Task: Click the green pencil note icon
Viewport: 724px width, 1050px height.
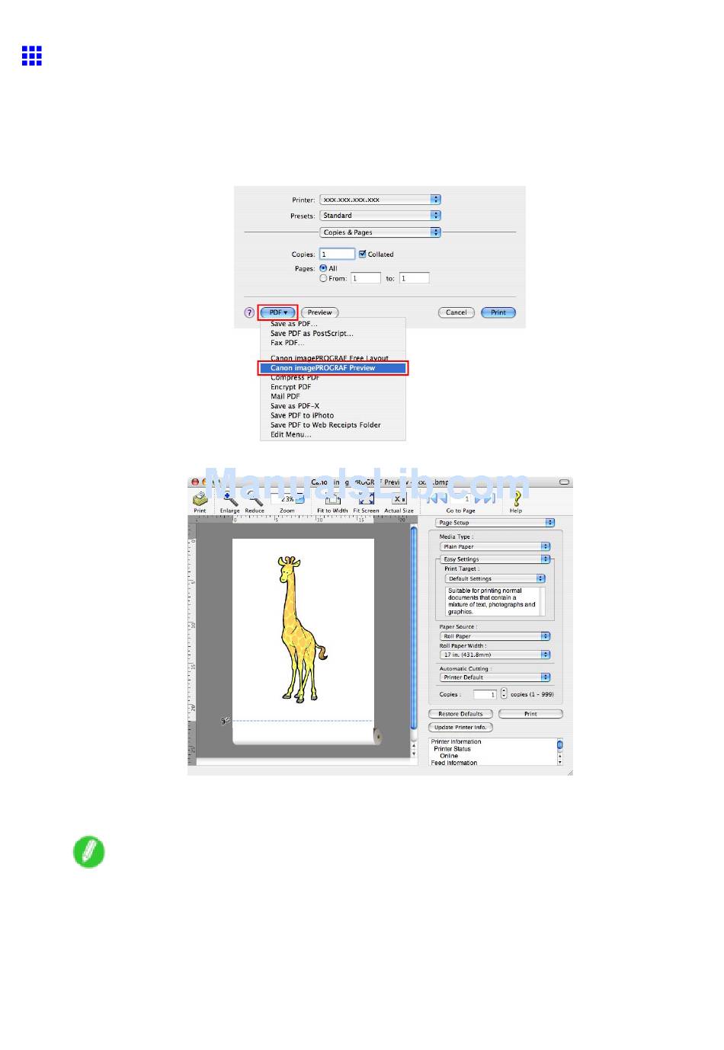Action: 88,852
